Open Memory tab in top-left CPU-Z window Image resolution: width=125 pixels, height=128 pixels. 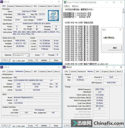pos(28,6)
